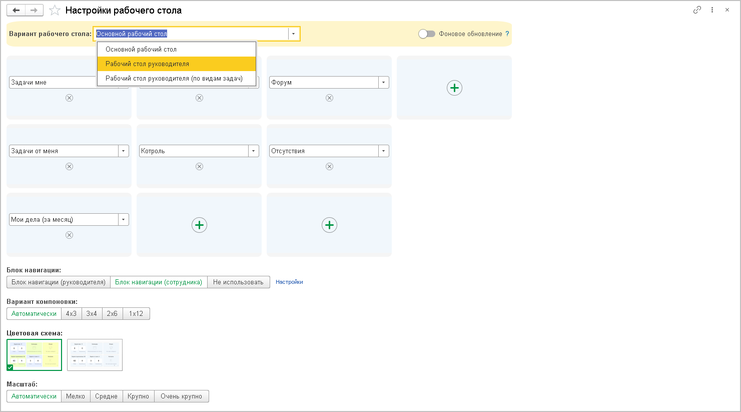741x412 pixels.
Task: Remove the Форум widget block
Action: [329, 98]
